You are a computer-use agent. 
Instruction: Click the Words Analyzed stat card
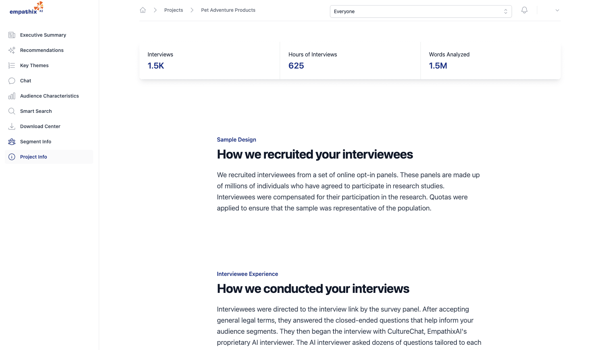[490, 61]
